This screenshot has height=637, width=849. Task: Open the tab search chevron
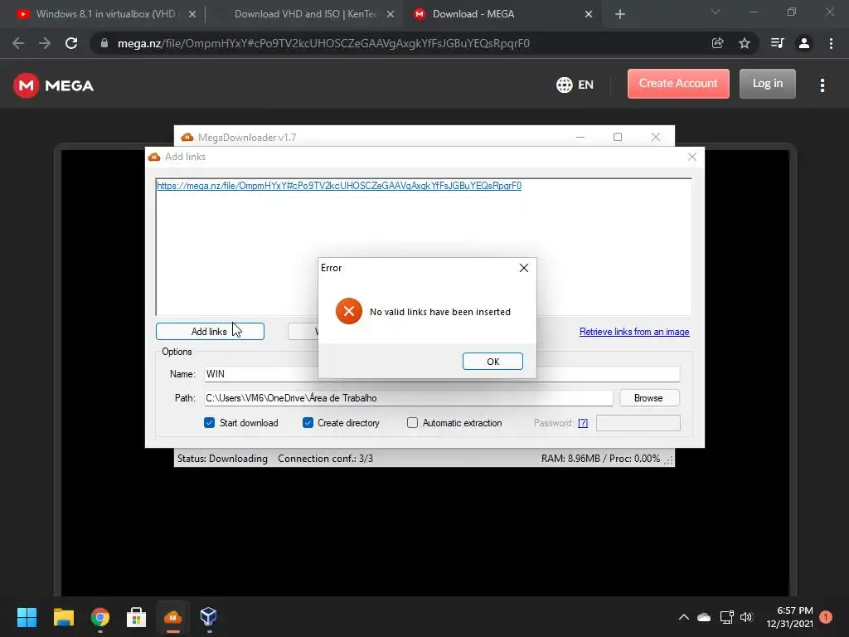[716, 12]
